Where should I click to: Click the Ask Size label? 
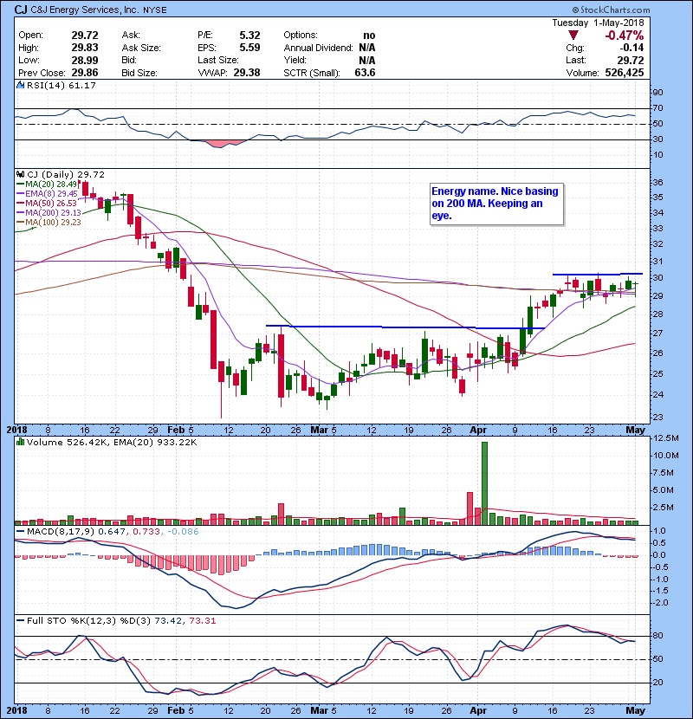point(141,48)
